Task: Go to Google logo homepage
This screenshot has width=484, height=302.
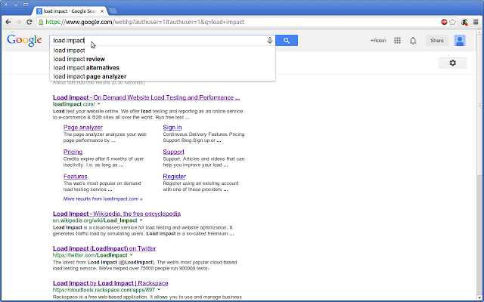Action: pyautogui.click(x=24, y=40)
